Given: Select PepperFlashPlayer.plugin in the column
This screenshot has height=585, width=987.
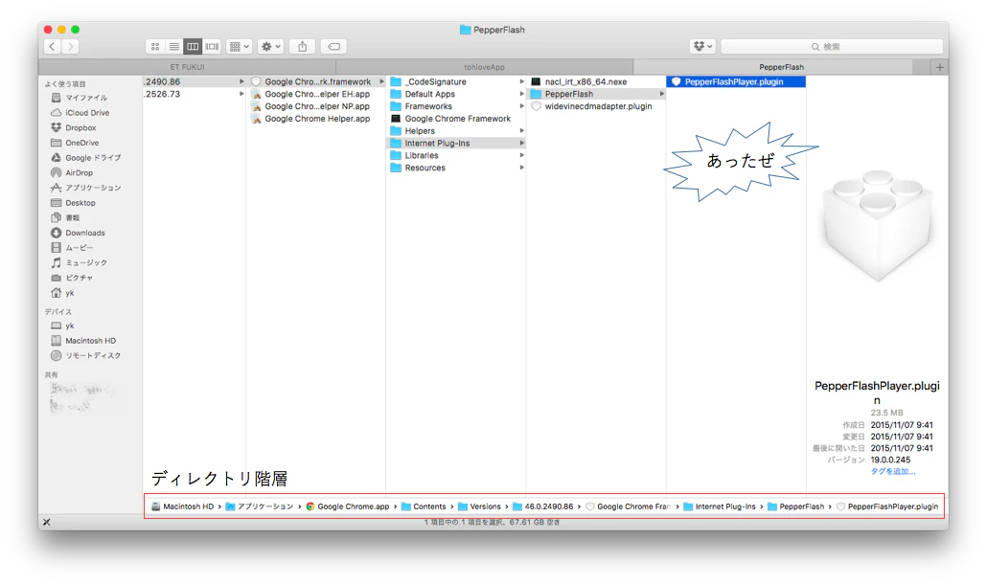Looking at the screenshot, I should [736, 81].
